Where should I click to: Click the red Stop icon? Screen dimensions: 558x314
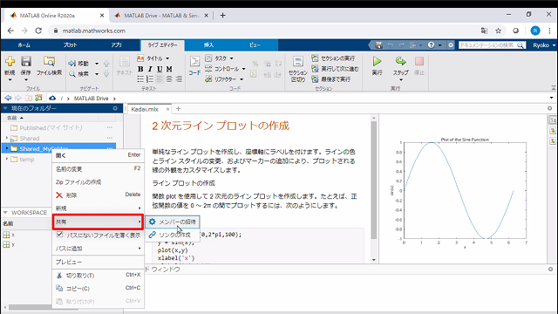pos(419,62)
